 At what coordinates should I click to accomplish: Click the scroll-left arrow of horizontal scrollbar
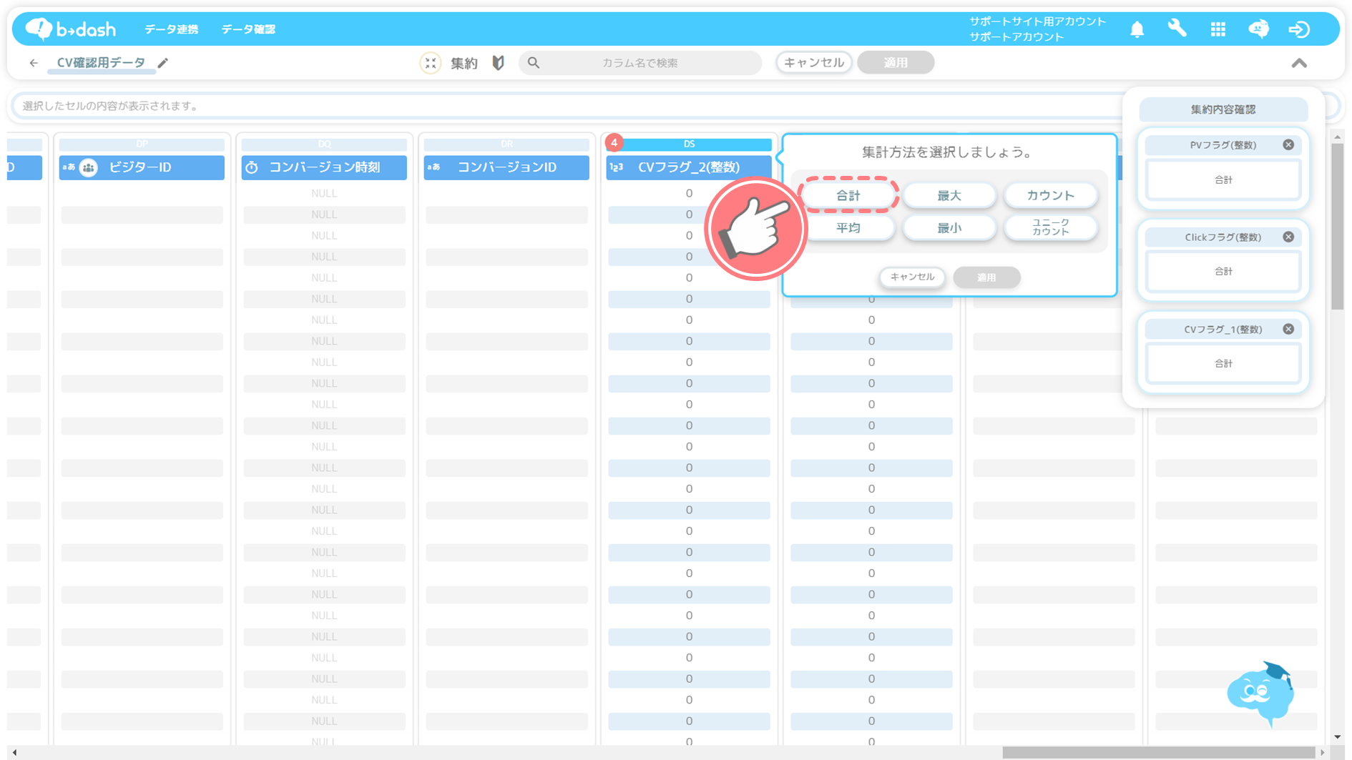pyautogui.click(x=14, y=753)
